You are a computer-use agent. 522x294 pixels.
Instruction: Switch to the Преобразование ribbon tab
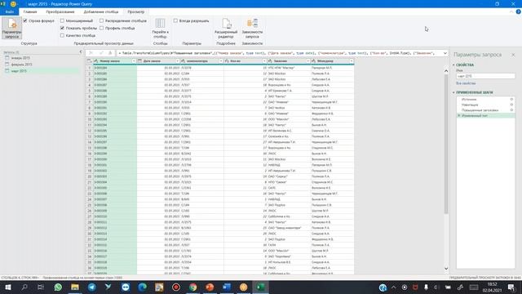click(x=60, y=11)
